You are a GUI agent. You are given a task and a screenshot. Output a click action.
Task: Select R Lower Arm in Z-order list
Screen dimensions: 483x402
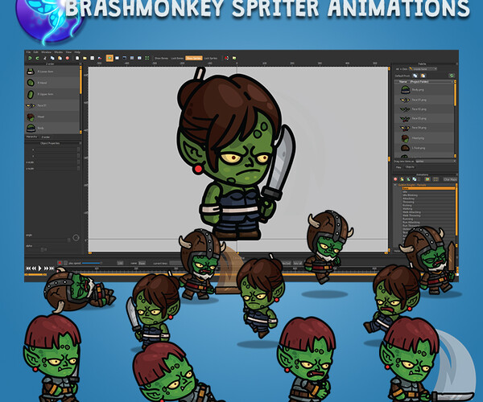click(x=52, y=72)
